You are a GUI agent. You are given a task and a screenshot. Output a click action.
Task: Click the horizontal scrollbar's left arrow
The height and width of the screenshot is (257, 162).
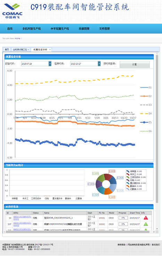(x=5, y=232)
